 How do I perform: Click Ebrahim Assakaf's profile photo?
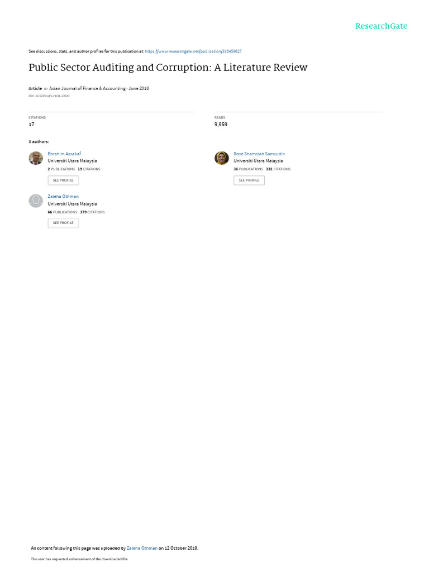36,158
